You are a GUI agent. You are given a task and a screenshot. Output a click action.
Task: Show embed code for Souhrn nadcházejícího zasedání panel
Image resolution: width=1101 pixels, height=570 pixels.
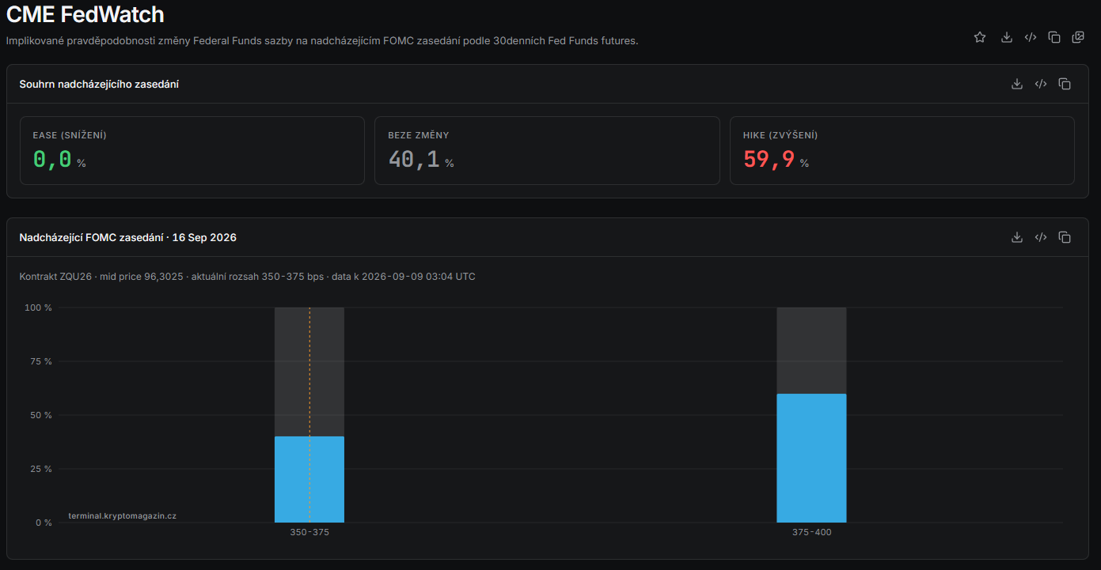coord(1041,84)
